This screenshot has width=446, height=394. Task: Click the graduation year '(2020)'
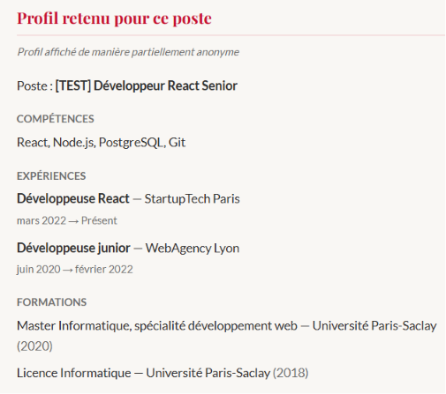click(34, 346)
